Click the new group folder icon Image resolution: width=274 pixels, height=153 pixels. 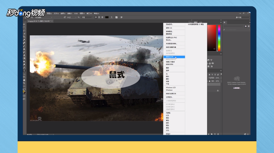coord(212,134)
